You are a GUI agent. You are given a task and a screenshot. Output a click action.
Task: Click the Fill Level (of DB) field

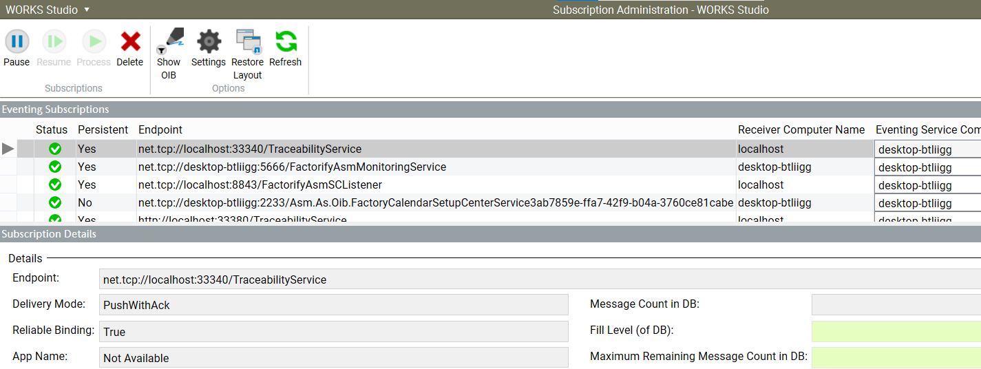(896, 331)
